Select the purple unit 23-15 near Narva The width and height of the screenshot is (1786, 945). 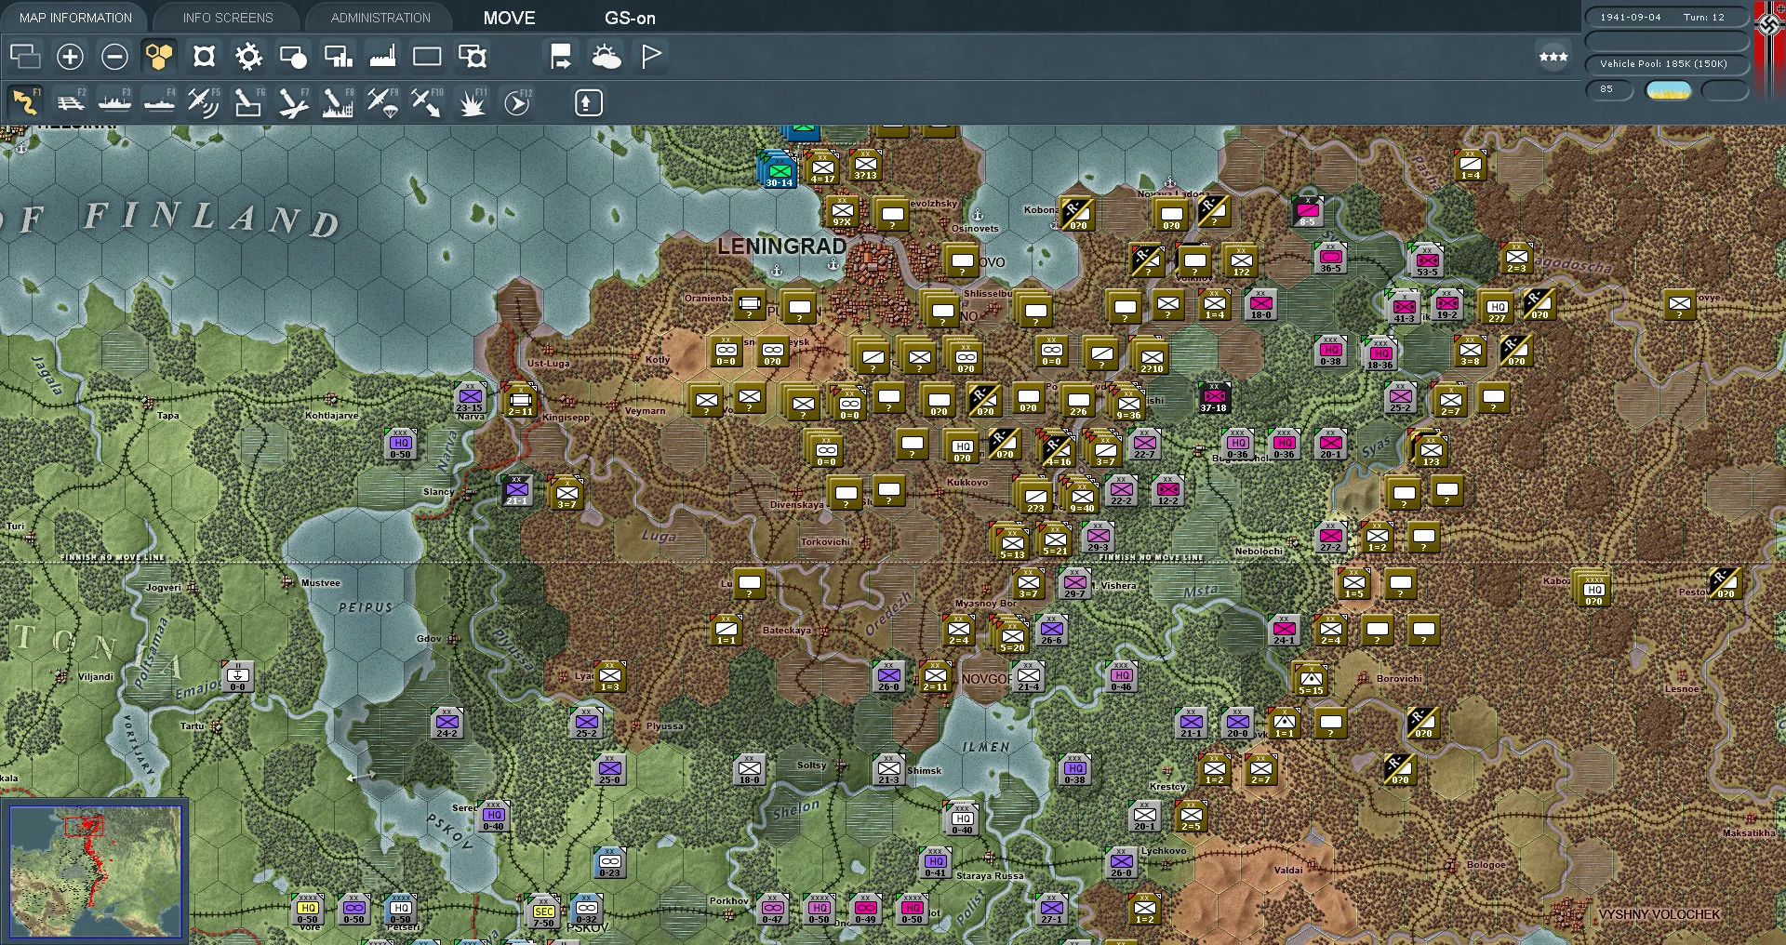click(470, 397)
